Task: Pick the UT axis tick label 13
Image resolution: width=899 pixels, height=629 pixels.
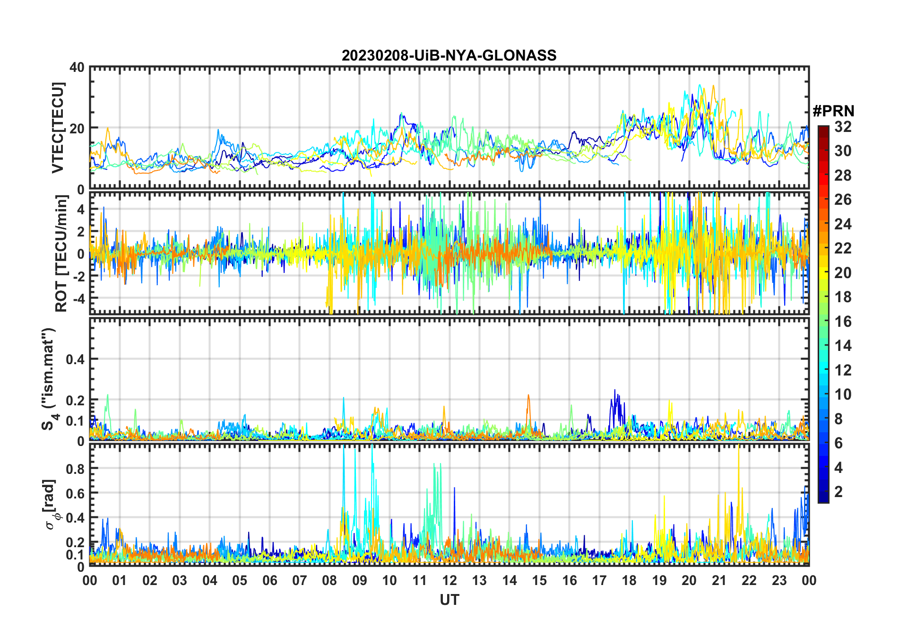Action: click(479, 580)
